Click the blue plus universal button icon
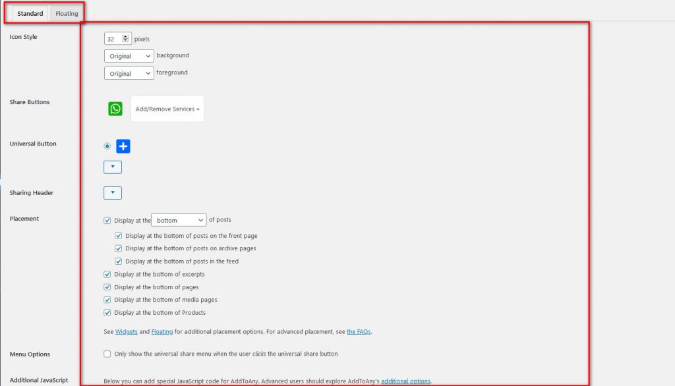This screenshot has width=675, height=386. [123, 146]
